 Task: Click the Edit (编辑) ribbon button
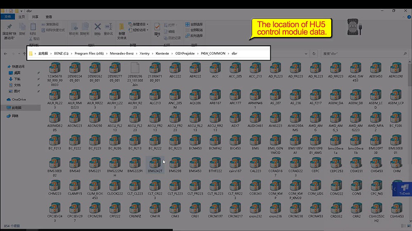[x=169, y=31]
